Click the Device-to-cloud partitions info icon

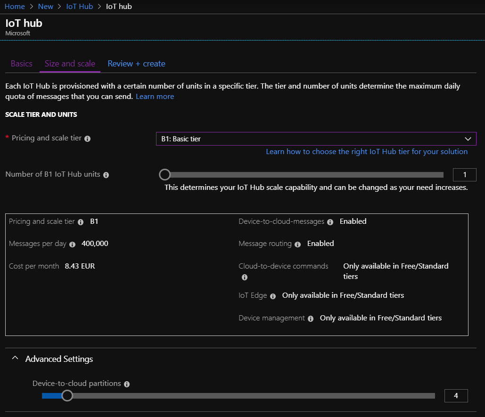(126, 384)
